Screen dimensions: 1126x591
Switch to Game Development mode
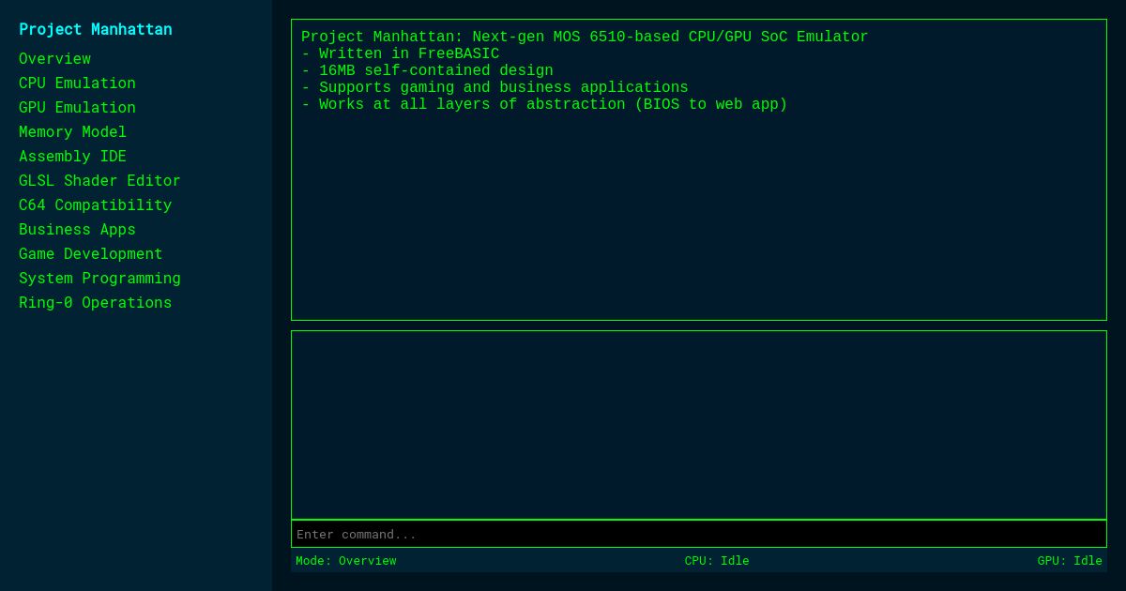[x=90, y=253]
